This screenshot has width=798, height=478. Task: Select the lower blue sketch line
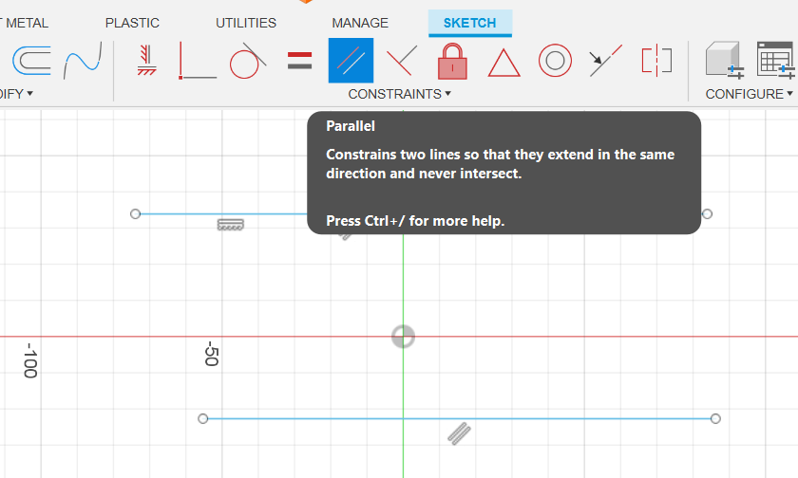tap(459, 418)
